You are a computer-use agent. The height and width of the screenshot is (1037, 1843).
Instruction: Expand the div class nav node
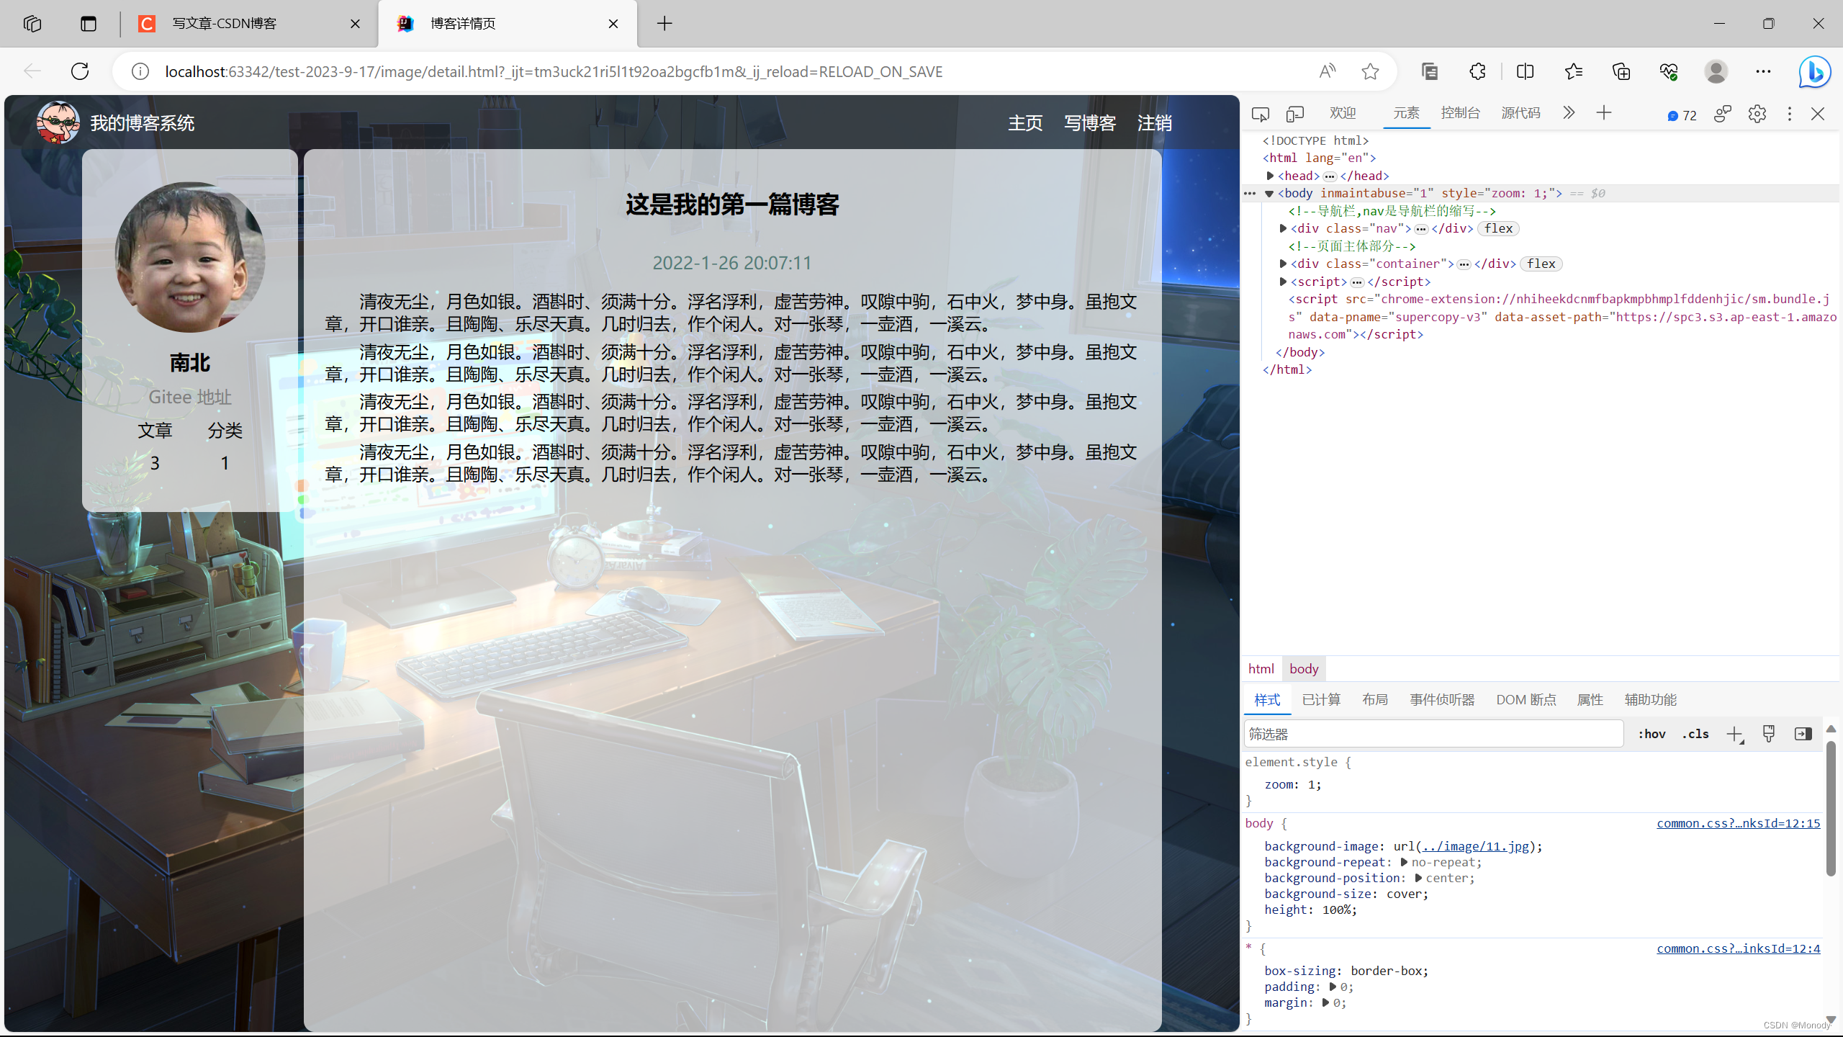pyautogui.click(x=1283, y=228)
